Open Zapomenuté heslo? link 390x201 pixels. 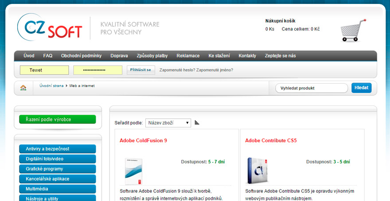(177, 70)
